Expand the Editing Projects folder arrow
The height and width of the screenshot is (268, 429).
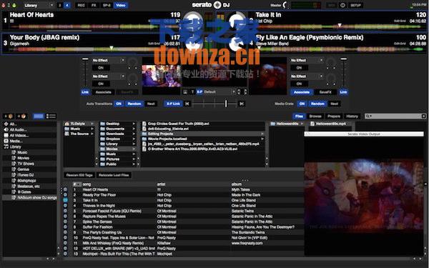(x=262, y=134)
